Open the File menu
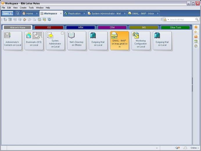Image resolution: width=201 pixels, height=151 pixels. (x=3, y=8)
